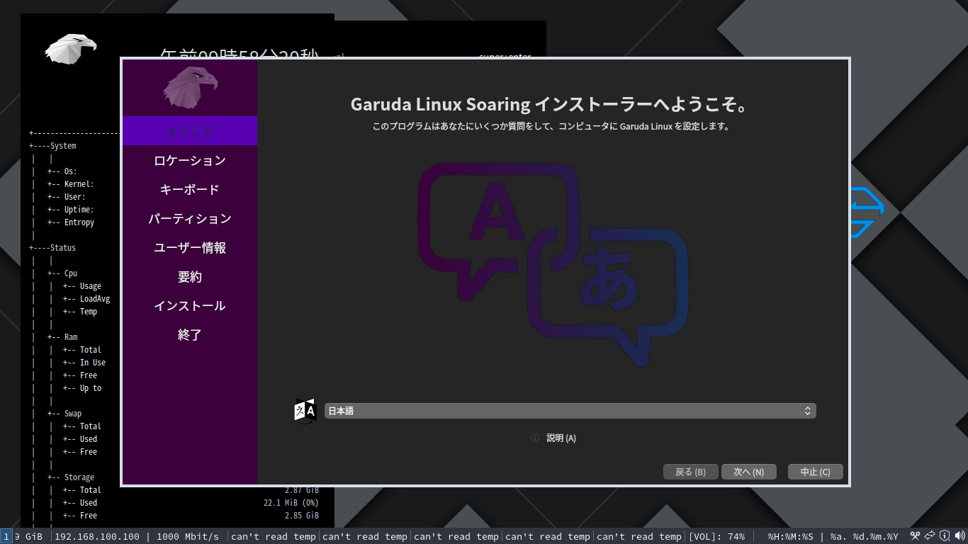Select the ようこそ step in sidebar
Viewport: 968px width, 544px height.
point(190,131)
